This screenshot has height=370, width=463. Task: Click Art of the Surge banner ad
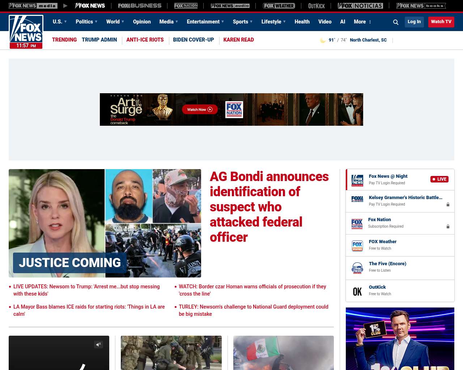coord(231,109)
